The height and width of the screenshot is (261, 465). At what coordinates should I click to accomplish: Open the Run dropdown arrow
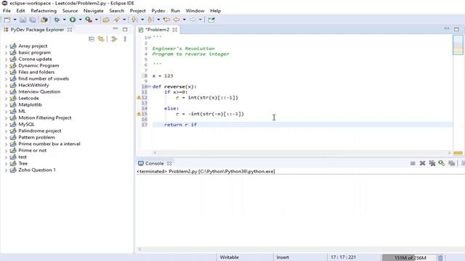[x=80, y=20]
